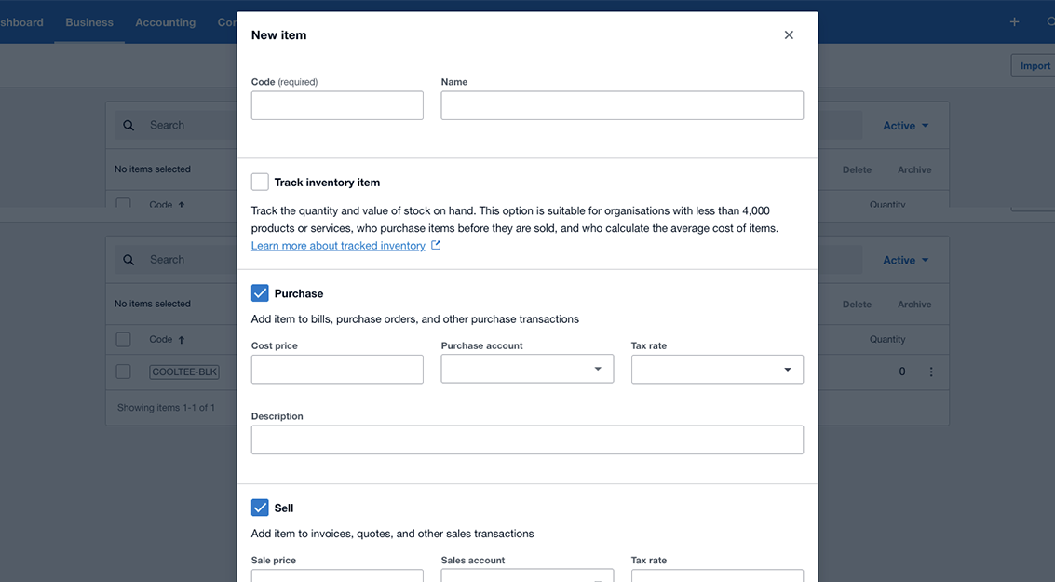Click the Code column sort arrow

182,340
